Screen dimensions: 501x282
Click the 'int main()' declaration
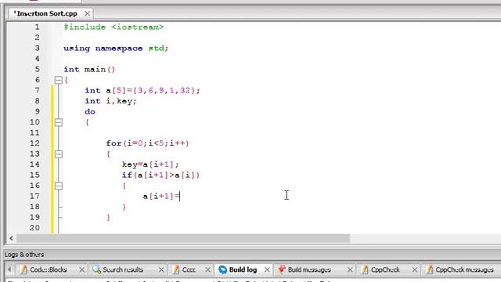click(89, 70)
